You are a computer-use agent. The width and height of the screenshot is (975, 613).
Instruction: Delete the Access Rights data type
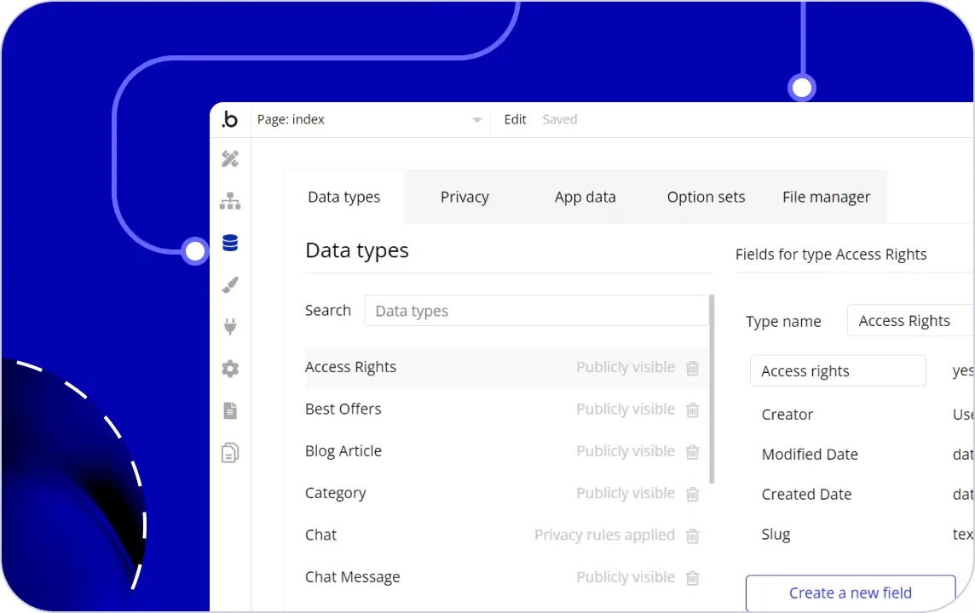693,368
